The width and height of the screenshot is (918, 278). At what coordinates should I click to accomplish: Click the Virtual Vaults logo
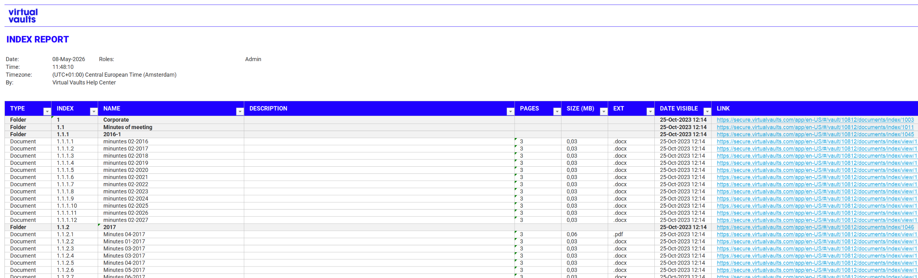[23, 16]
